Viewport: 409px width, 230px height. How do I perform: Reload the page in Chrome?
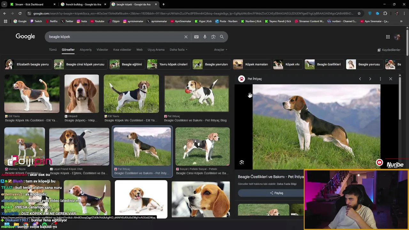click(20, 13)
